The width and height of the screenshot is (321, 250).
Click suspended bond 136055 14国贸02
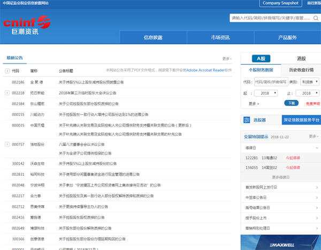(x=261, y=168)
